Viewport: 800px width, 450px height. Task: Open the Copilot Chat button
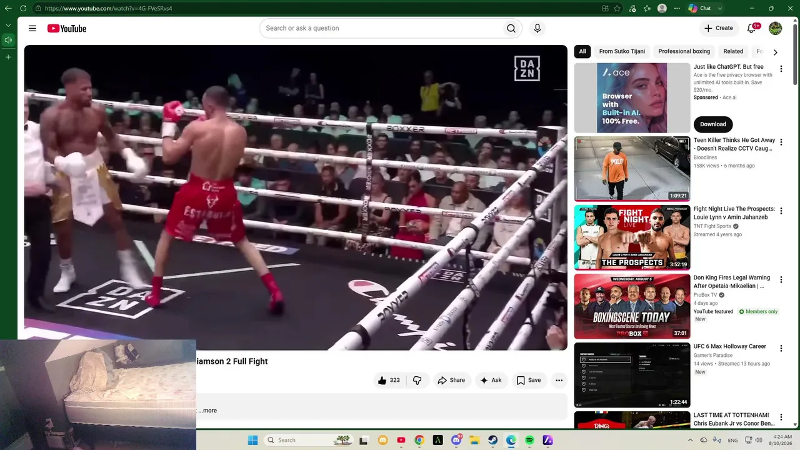[x=700, y=8]
